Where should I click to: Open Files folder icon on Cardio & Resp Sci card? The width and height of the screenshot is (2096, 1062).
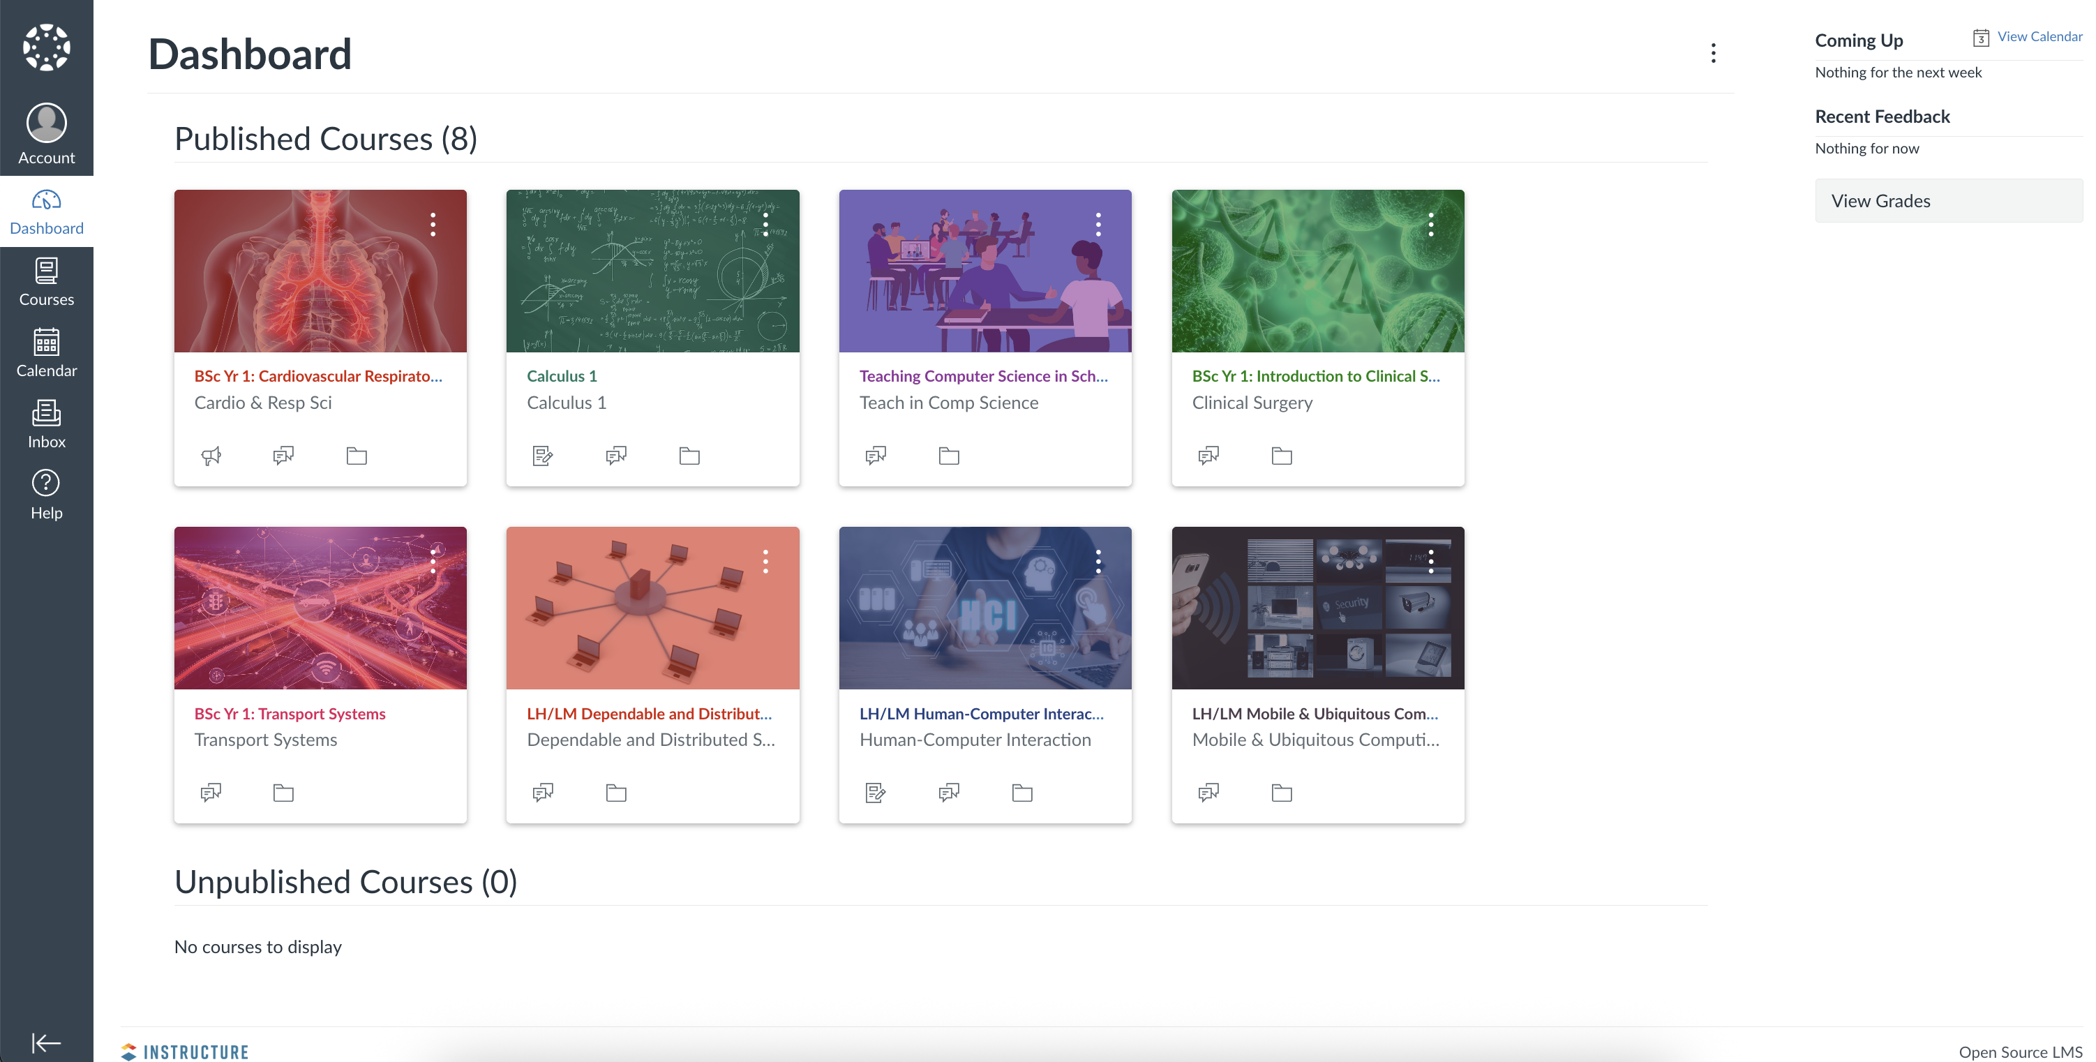(357, 456)
